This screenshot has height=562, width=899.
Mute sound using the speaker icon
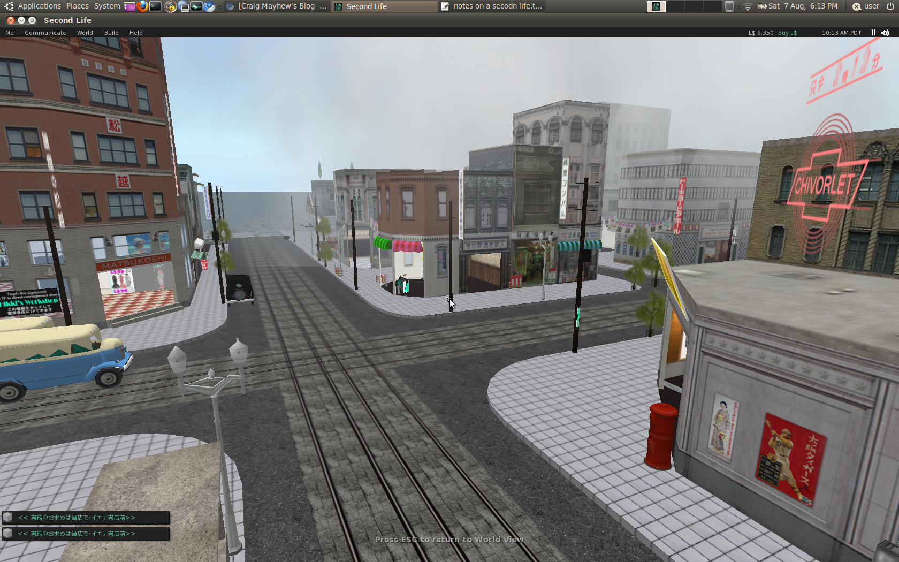tap(885, 33)
